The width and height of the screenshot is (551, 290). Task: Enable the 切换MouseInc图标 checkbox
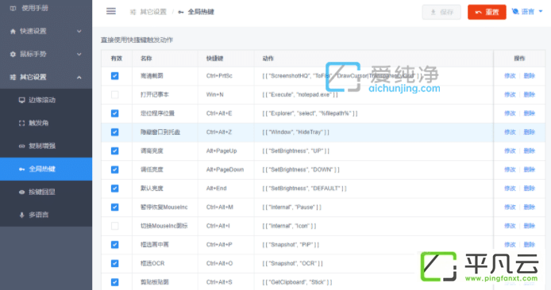[x=114, y=226]
